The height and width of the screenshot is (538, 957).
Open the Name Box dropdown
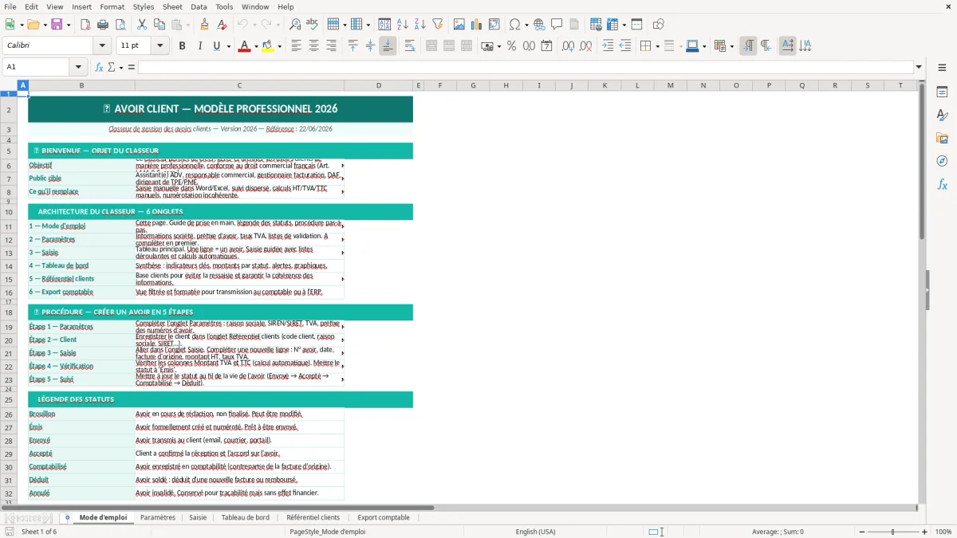coord(78,67)
